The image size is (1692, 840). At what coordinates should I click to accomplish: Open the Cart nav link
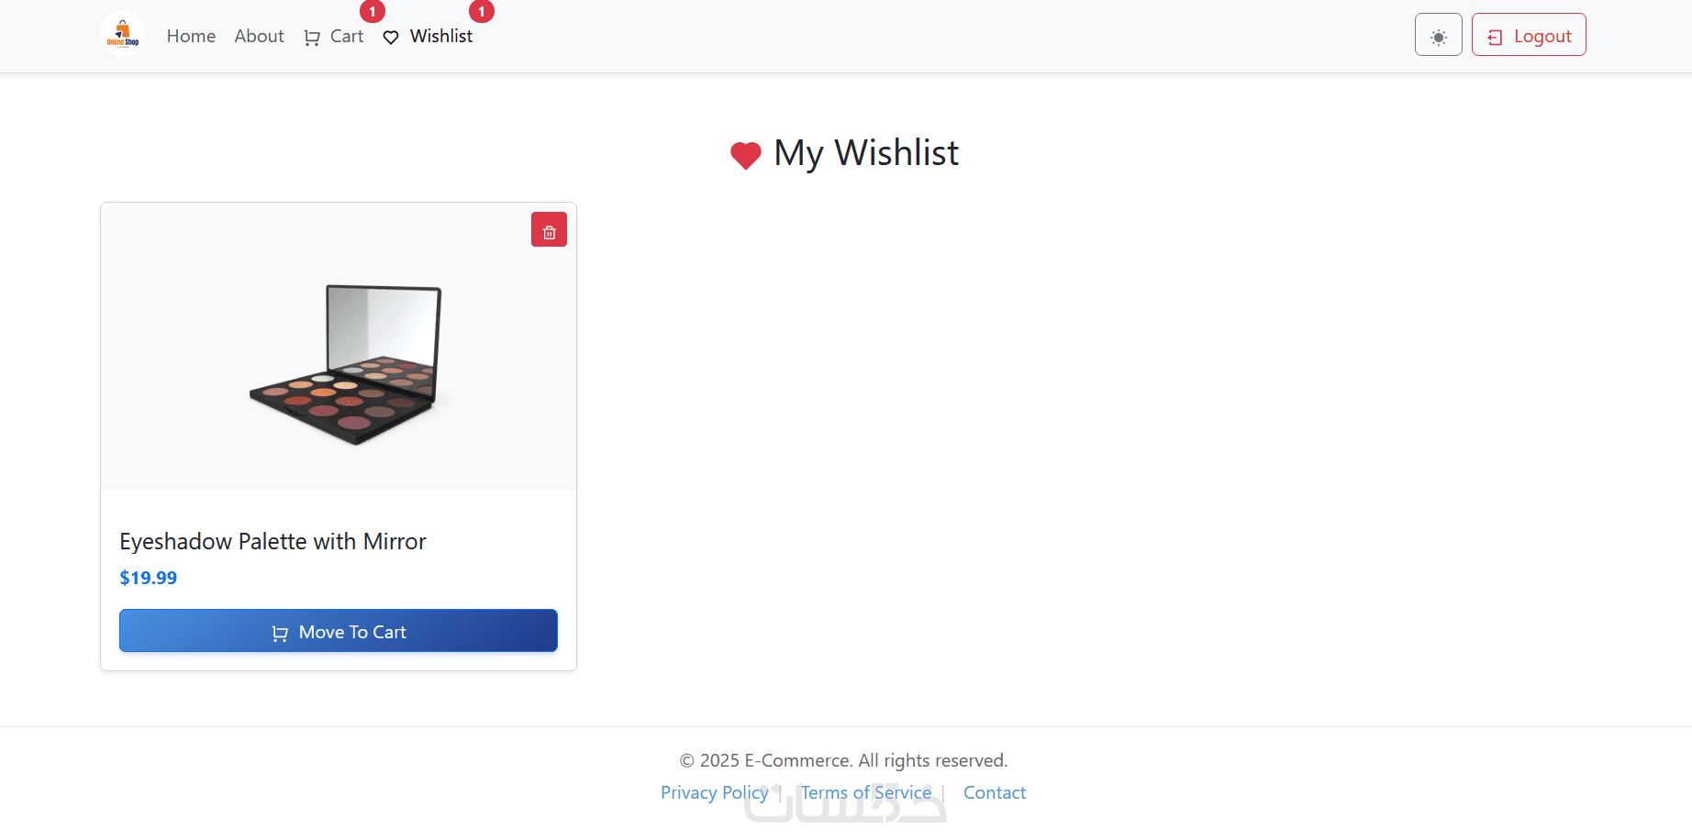click(x=333, y=37)
